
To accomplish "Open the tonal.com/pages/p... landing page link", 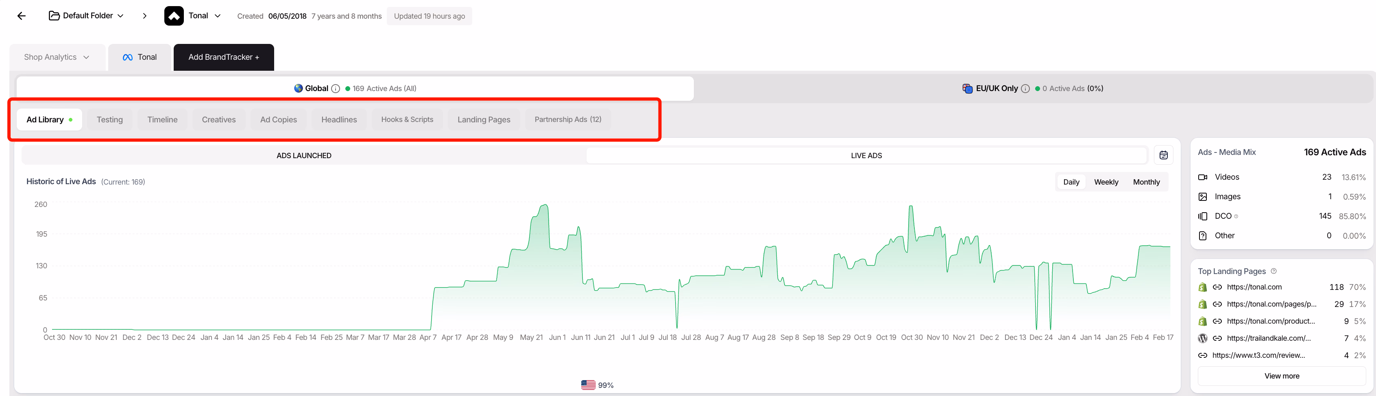I will 1271,304.
